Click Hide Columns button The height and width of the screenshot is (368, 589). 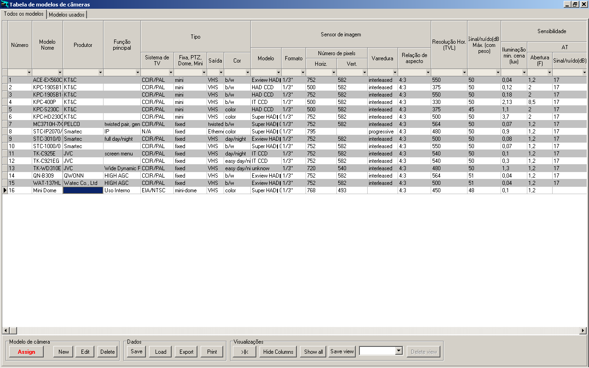[278, 352]
